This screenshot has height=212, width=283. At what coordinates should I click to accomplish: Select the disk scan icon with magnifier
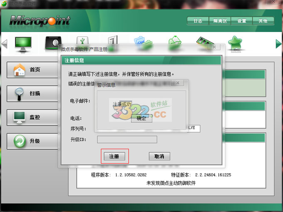pyautogui.click(x=53, y=42)
